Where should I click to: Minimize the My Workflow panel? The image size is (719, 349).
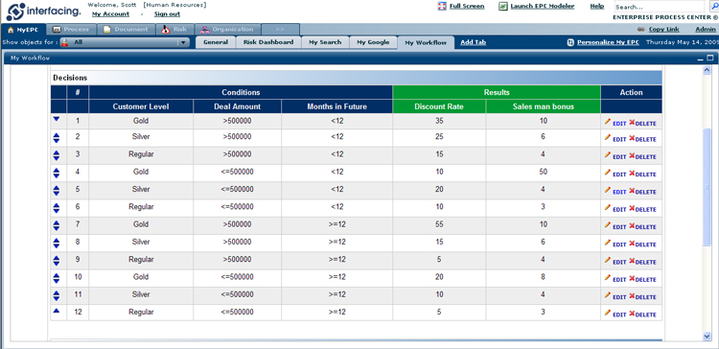700,58
